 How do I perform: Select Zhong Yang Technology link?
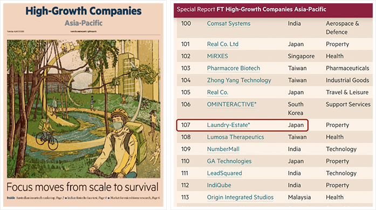coord(239,80)
